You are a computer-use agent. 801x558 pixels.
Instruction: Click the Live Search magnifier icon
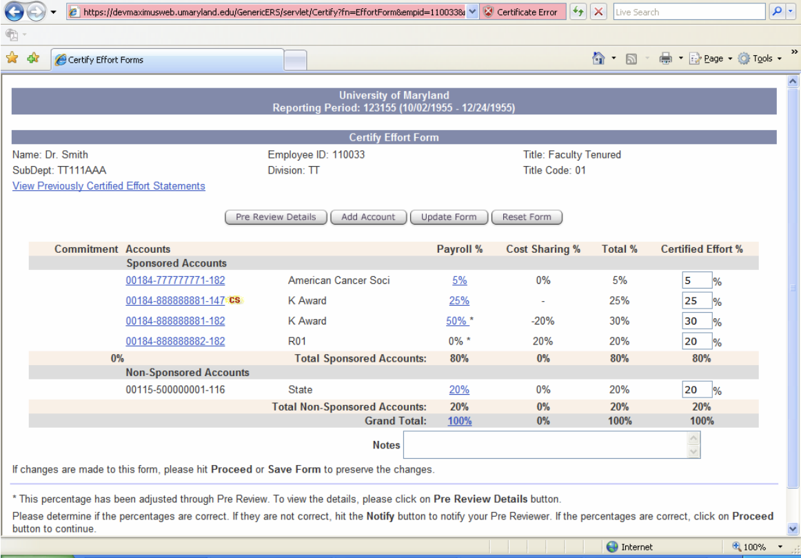tap(777, 12)
